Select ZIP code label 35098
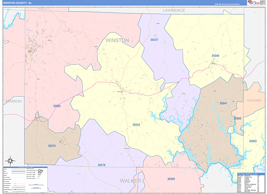The image size is (267, 194). pyautogui.click(x=237, y=118)
